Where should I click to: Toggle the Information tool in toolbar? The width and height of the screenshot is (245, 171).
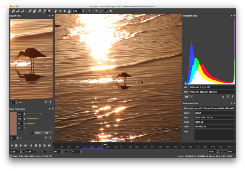point(111,11)
